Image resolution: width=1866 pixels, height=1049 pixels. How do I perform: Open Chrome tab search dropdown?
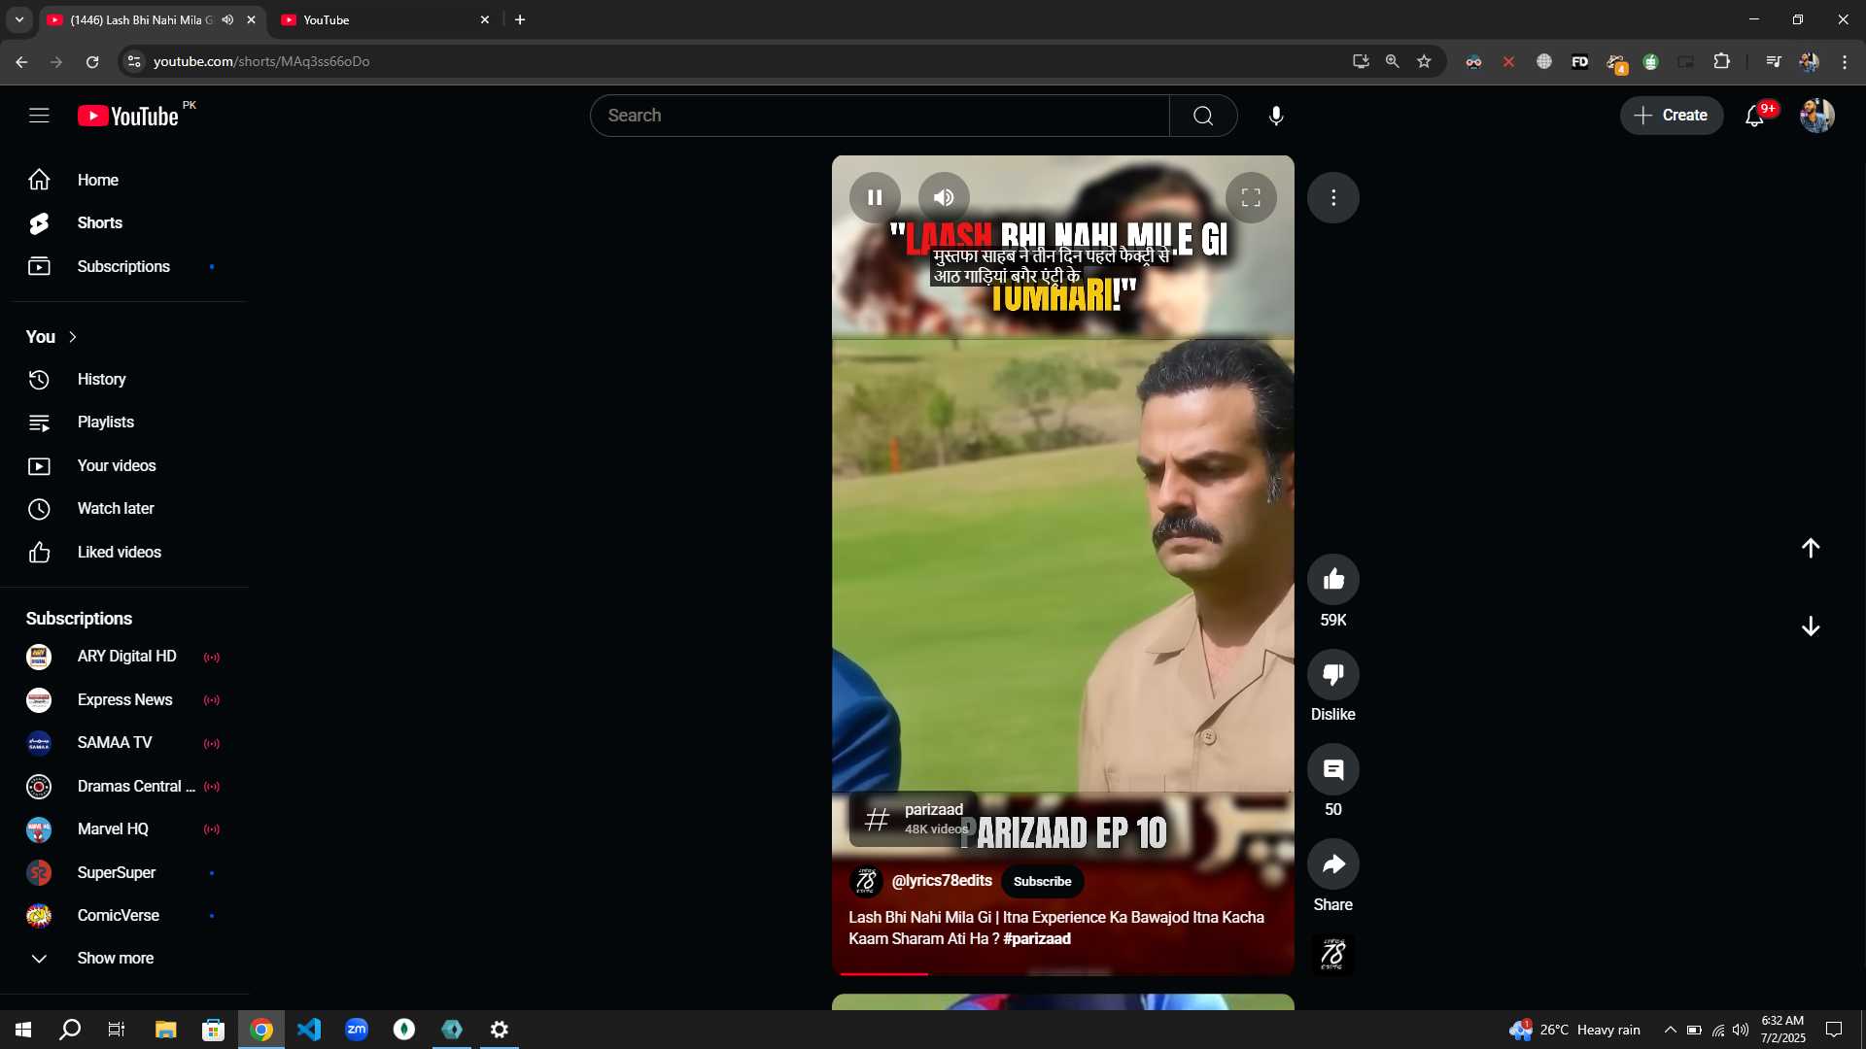18,19
